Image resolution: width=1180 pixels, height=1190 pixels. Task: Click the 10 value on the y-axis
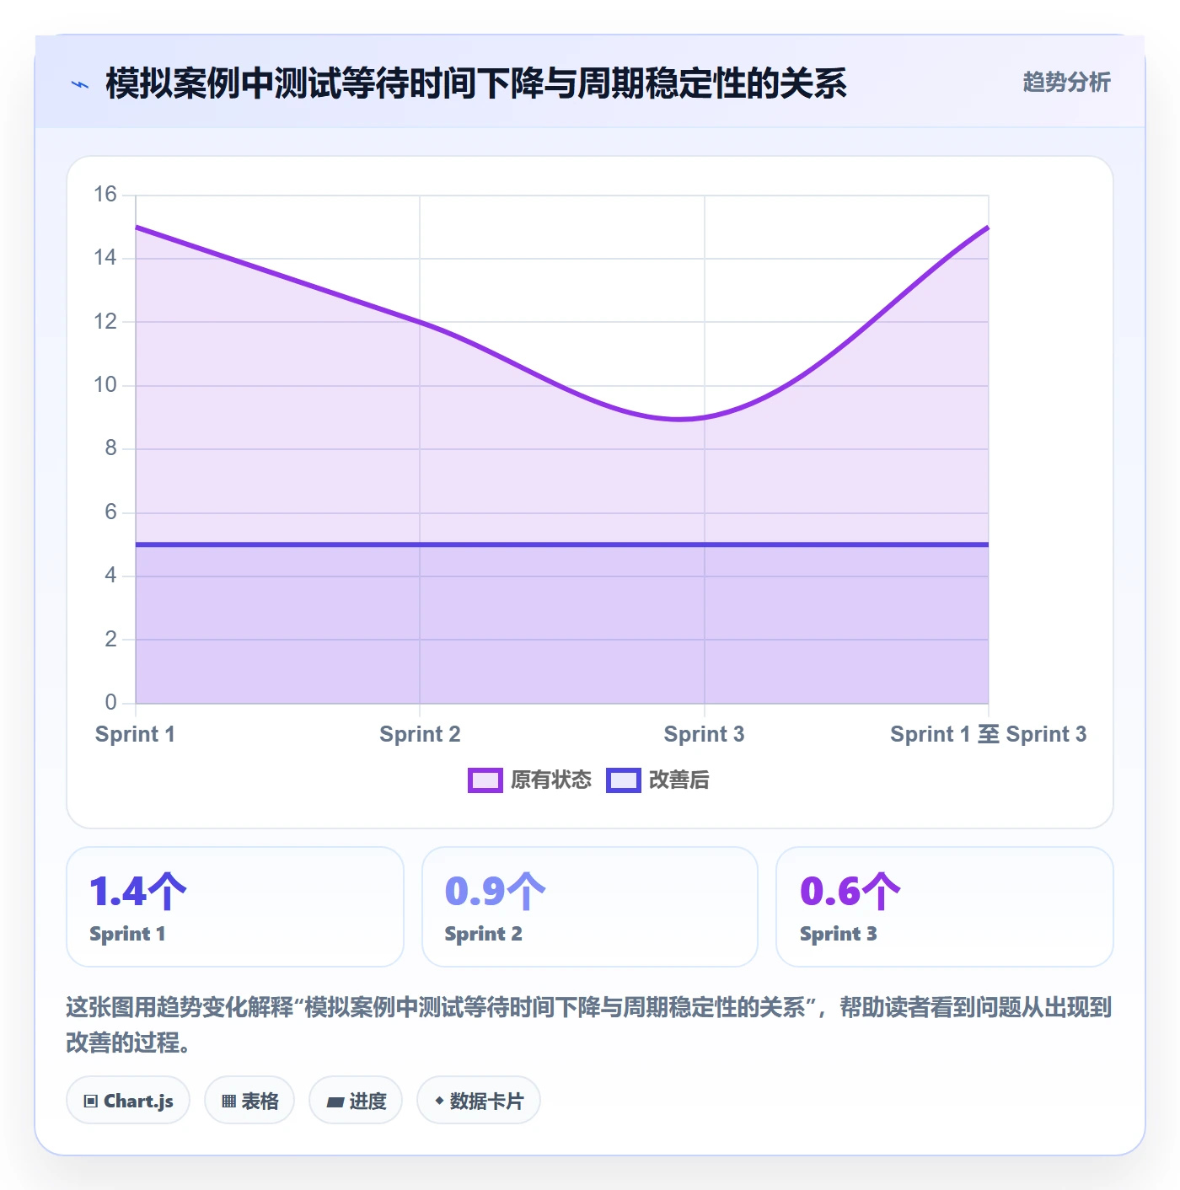point(105,385)
